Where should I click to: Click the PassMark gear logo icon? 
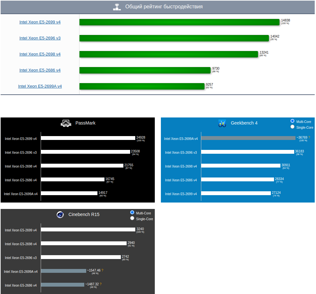coord(66,123)
